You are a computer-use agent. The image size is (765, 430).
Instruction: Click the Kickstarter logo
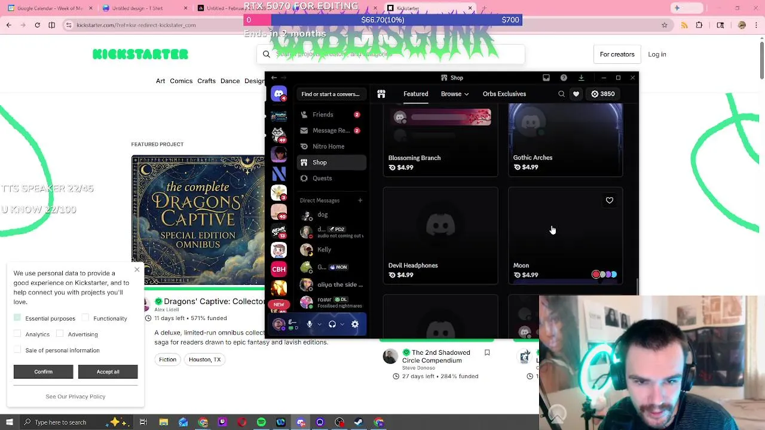coord(140,54)
